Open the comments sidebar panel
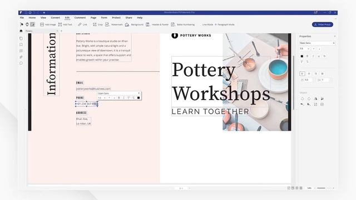 click(21, 51)
